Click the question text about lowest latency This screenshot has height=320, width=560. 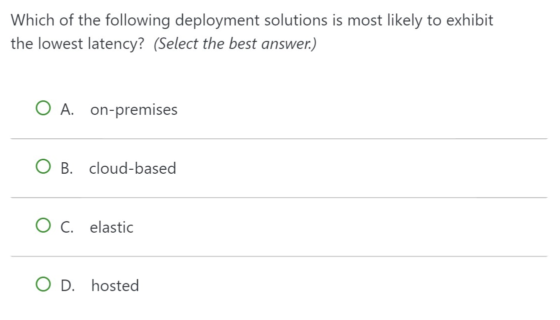252,32
